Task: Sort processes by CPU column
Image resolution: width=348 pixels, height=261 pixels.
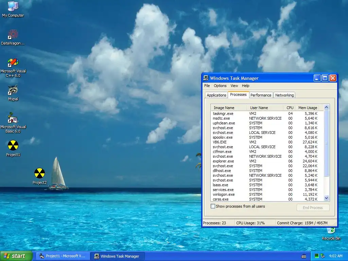Action: click(290, 108)
